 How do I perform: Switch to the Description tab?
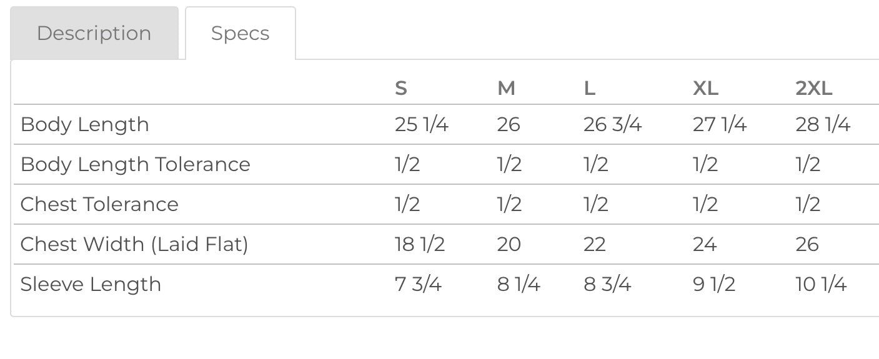[x=94, y=33]
